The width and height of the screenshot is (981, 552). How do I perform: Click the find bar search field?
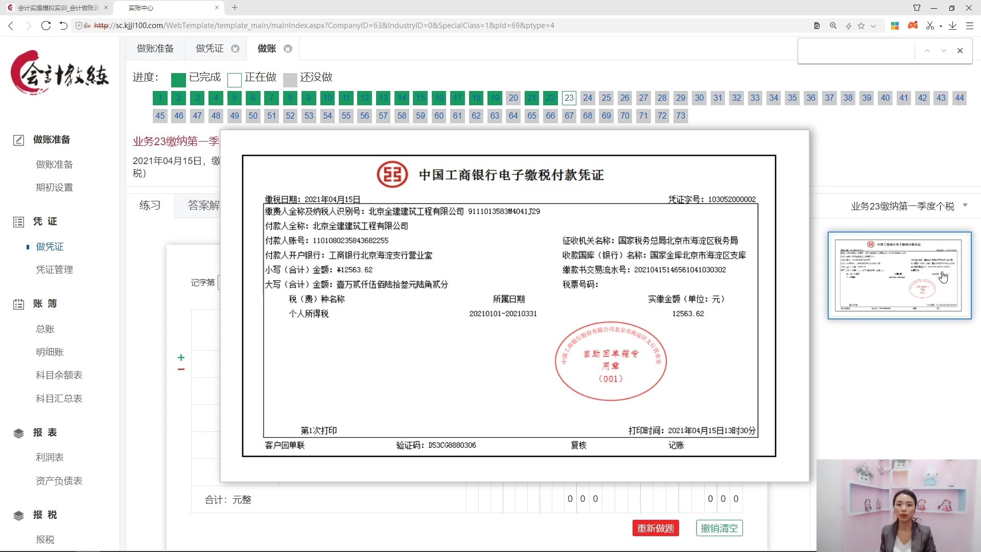point(857,51)
